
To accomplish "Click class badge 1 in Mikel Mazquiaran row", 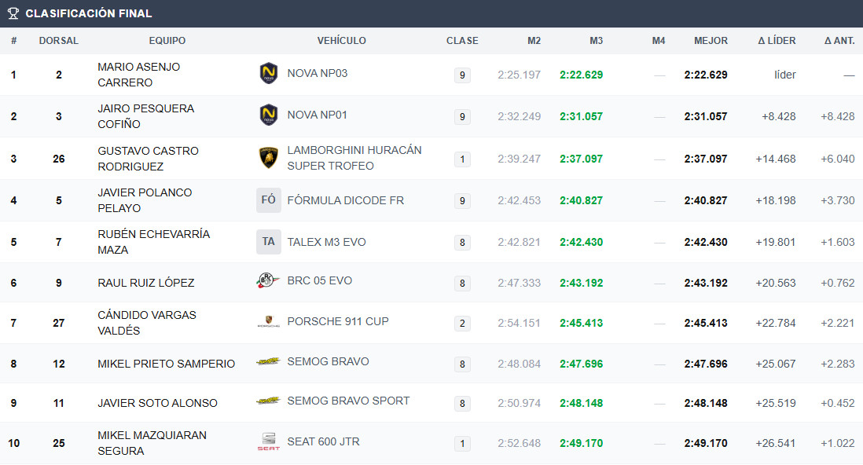I will [x=462, y=444].
